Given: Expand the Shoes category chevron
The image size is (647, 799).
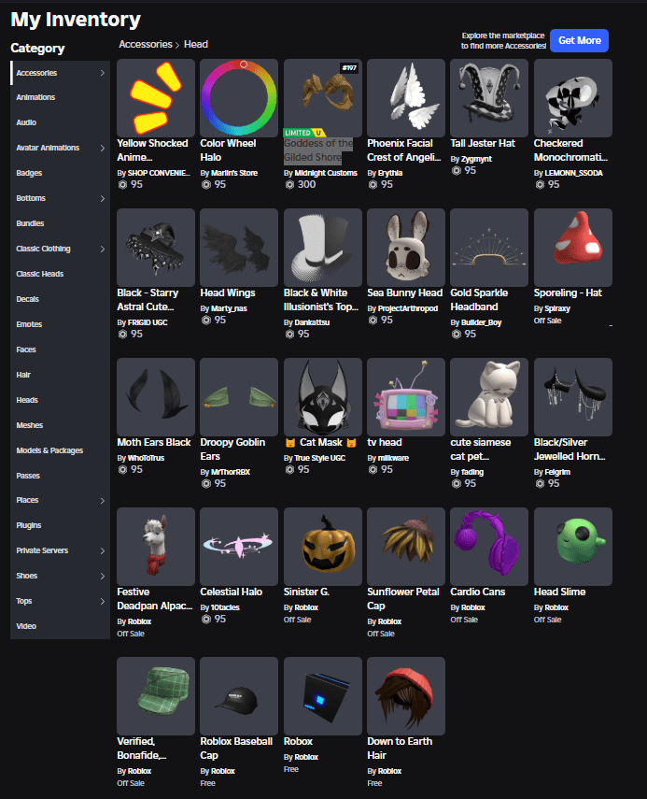Looking at the screenshot, I should (103, 576).
